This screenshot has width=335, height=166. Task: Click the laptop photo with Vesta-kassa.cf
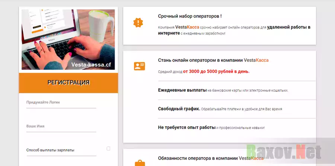click(68, 40)
